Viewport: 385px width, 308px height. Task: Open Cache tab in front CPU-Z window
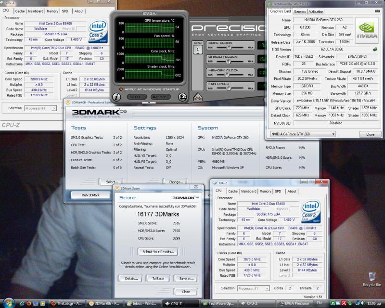pyautogui.click(x=232, y=192)
